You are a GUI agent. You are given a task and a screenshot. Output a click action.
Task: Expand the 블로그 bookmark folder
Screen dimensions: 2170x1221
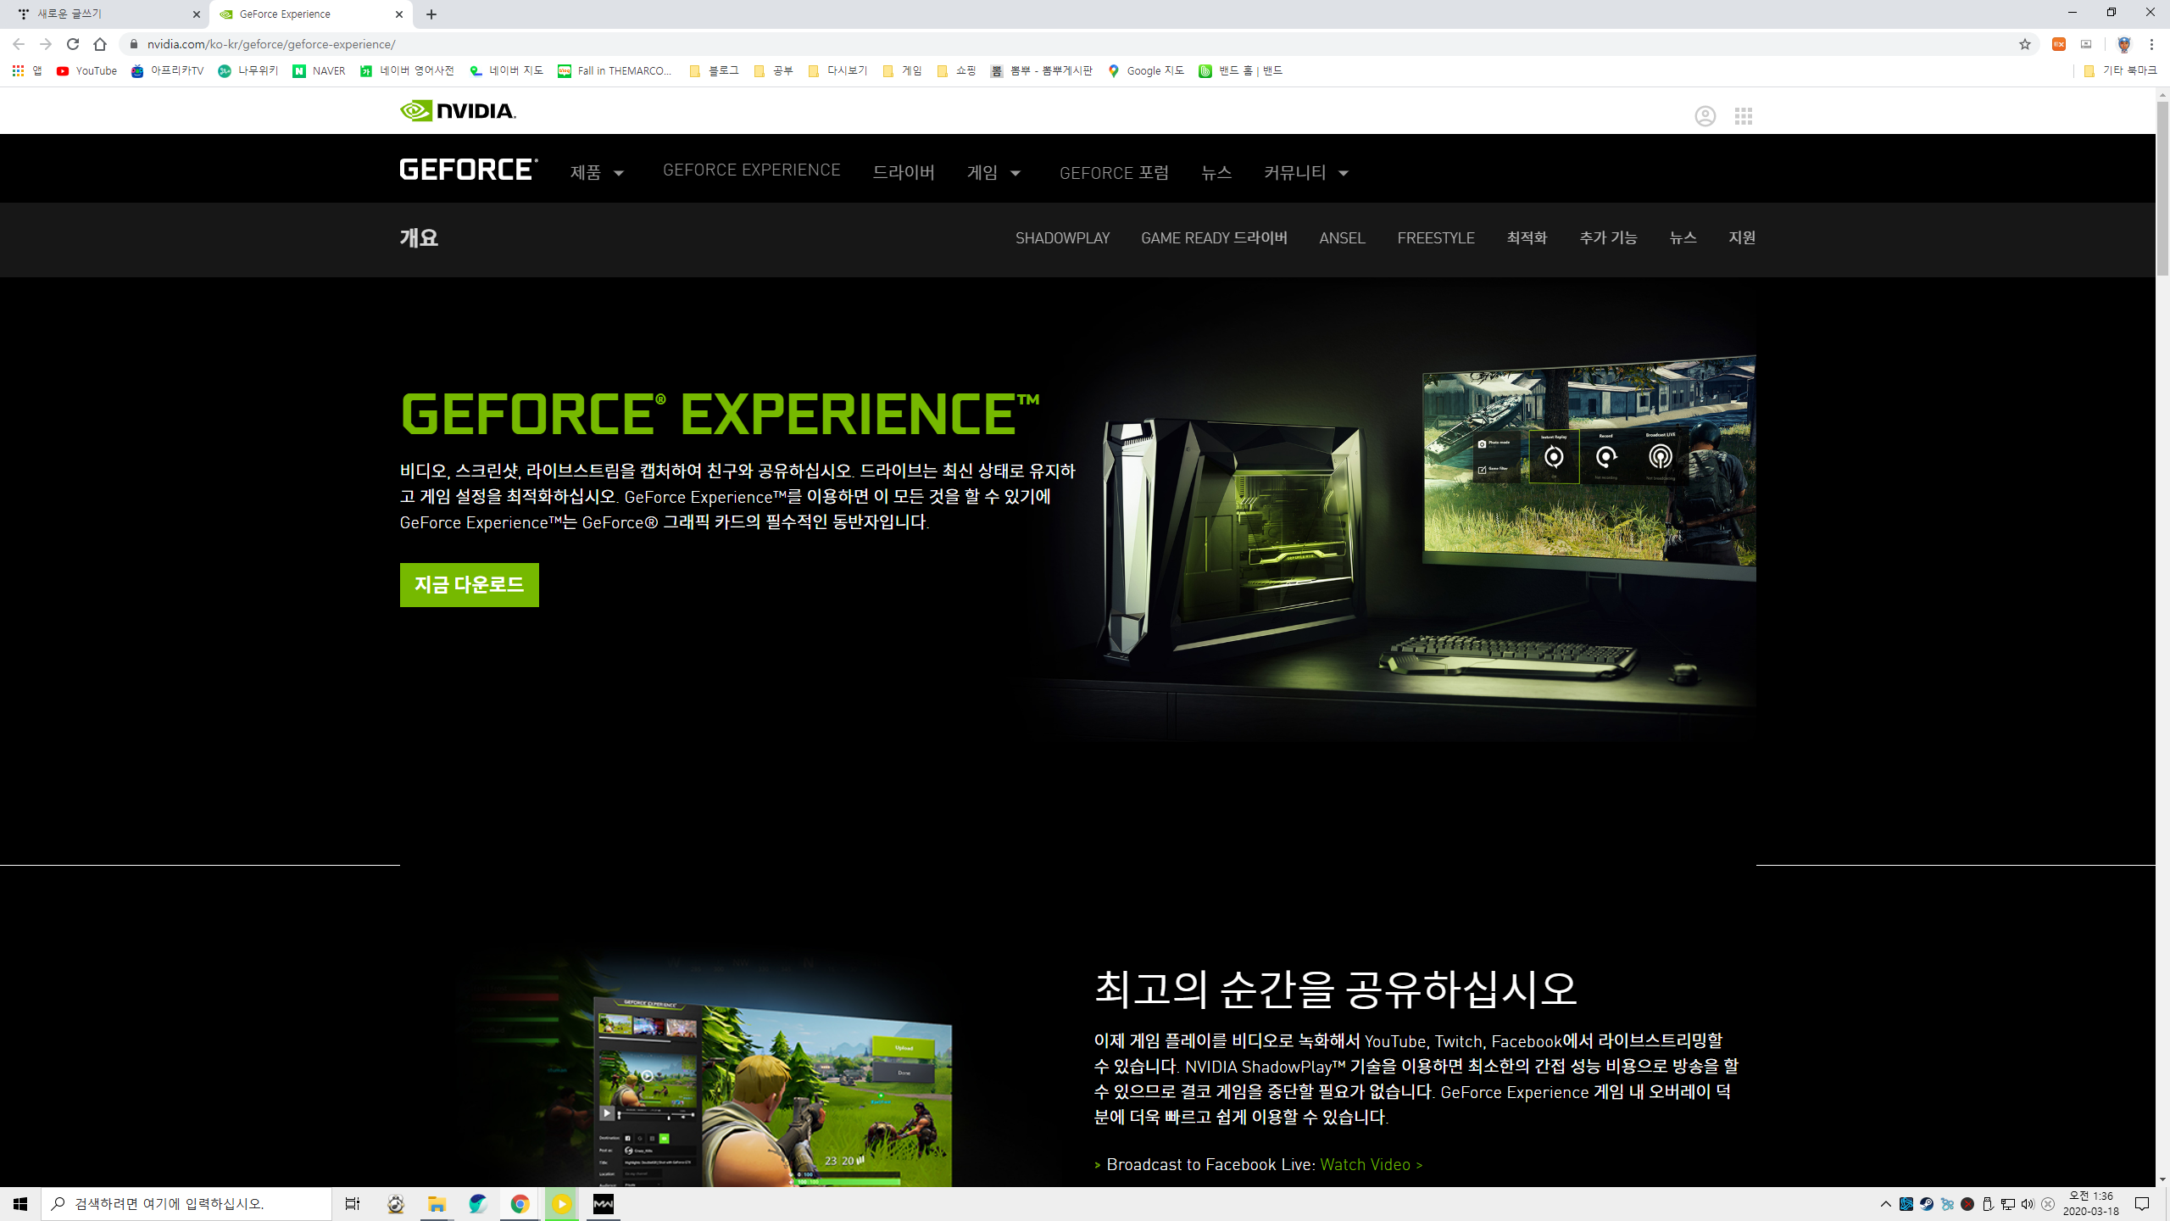(714, 71)
